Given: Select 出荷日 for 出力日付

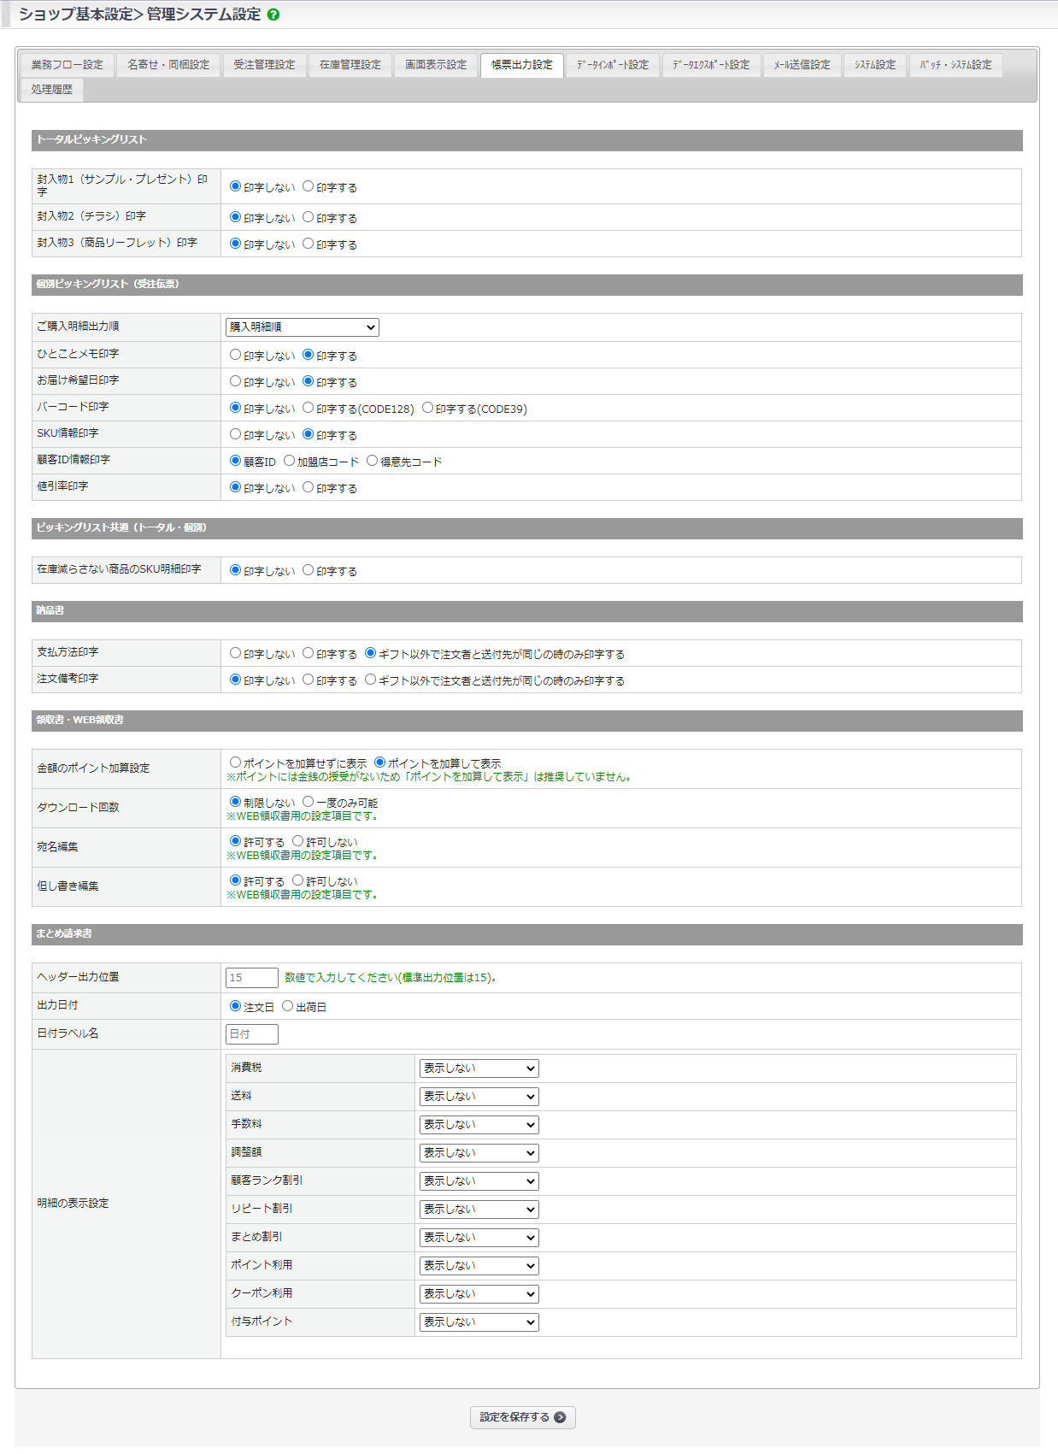Looking at the screenshot, I should (288, 1006).
